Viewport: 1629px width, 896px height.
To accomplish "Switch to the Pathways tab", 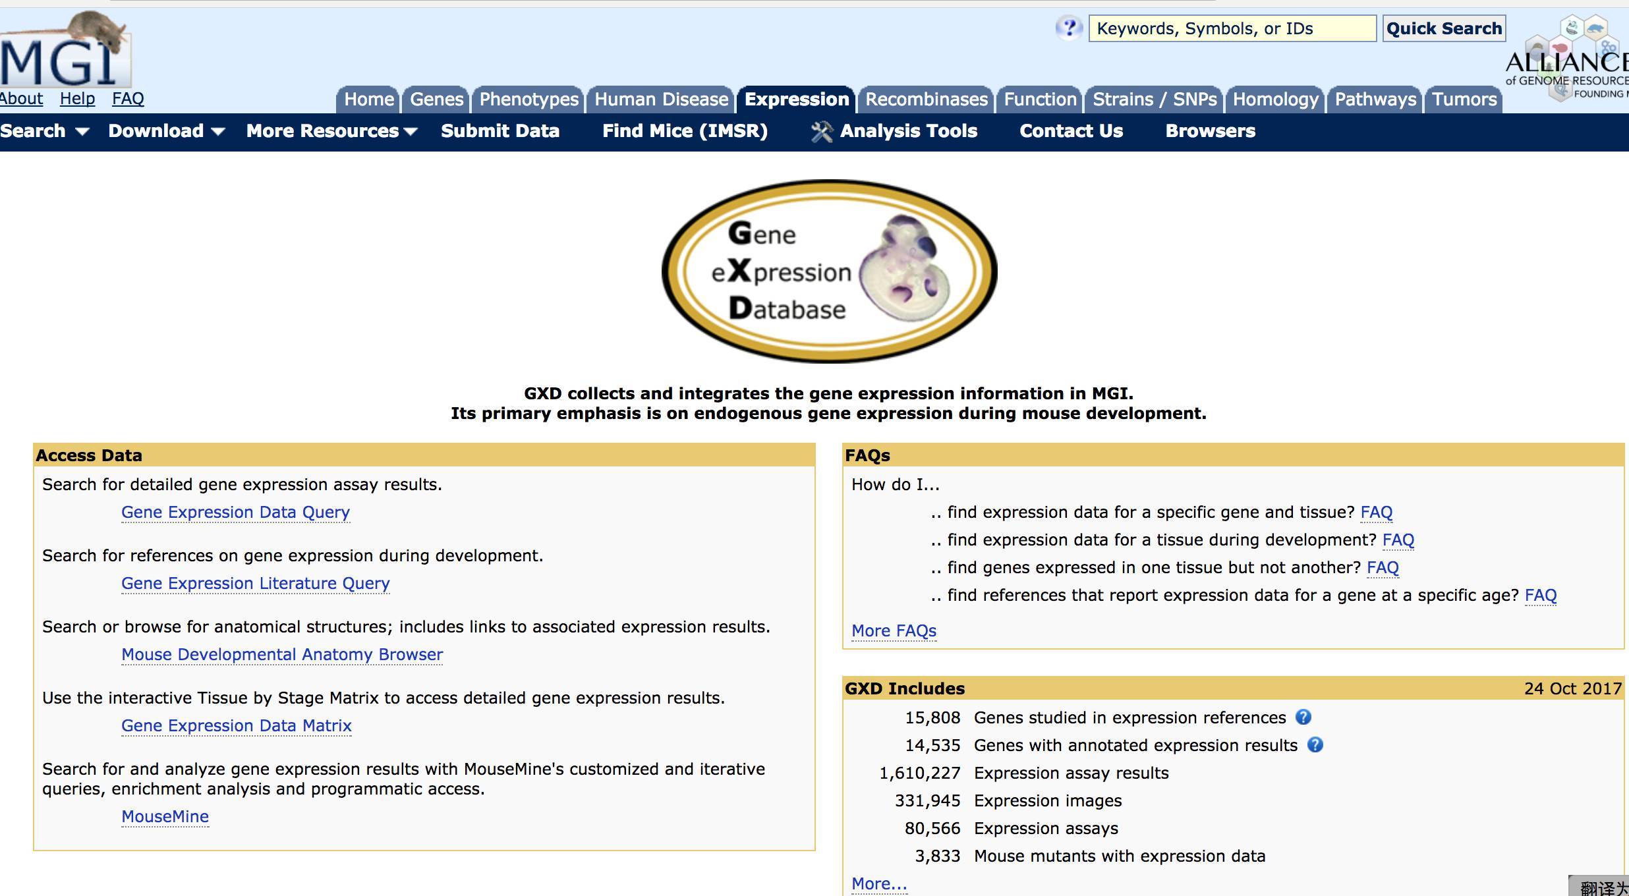I will [1375, 99].
